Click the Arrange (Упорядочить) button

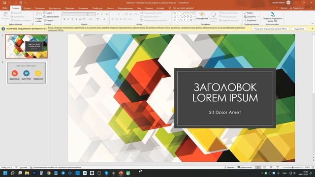pyautogui.click(x=202, y=16)
